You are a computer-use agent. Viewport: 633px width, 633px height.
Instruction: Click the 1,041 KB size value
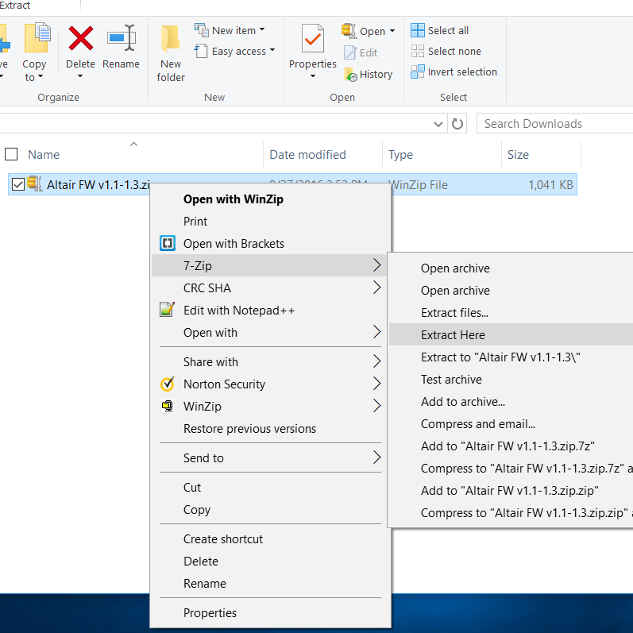[550, 185]
